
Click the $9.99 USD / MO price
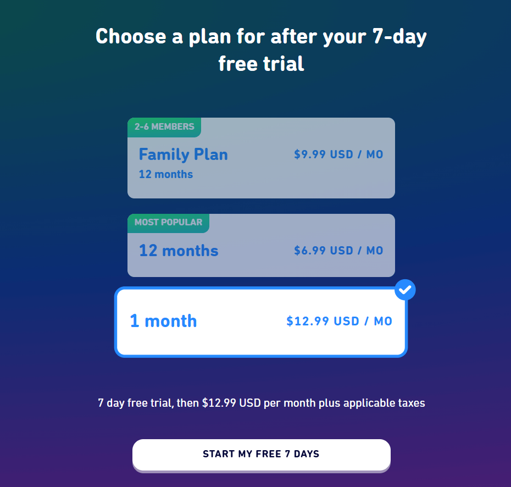point(339,154)
